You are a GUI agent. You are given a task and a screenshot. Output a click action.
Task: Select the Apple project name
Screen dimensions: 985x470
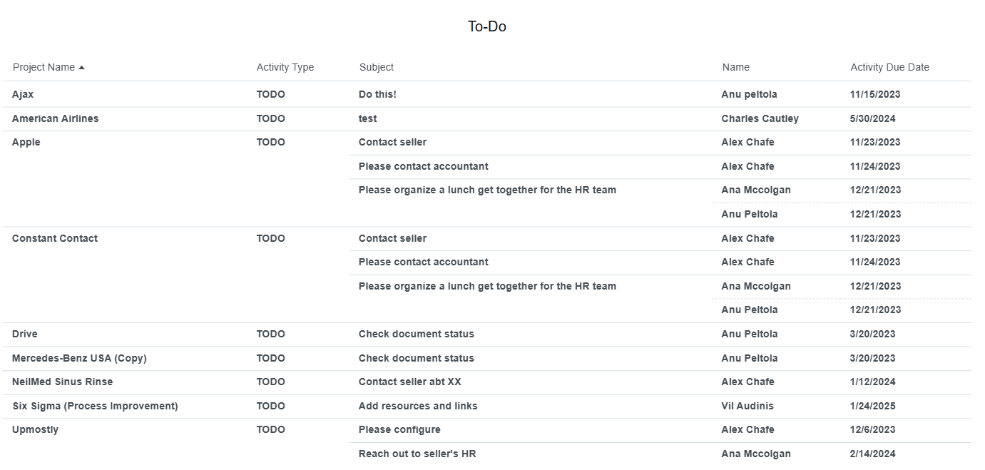26,142
